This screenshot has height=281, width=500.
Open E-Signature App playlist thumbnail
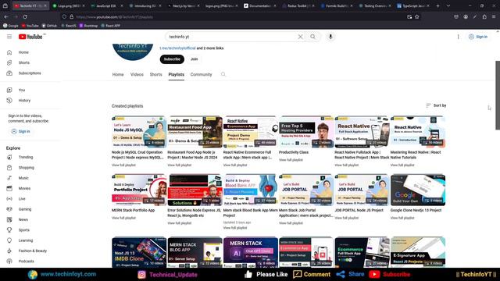coord(418,252)
